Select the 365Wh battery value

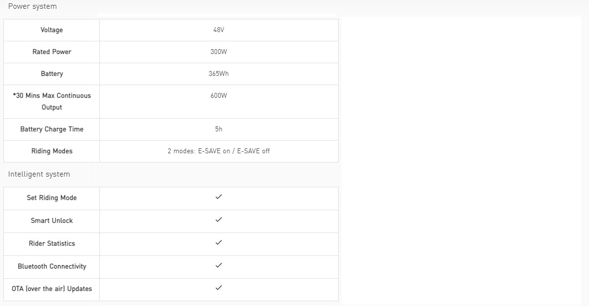tap(219, 74)
